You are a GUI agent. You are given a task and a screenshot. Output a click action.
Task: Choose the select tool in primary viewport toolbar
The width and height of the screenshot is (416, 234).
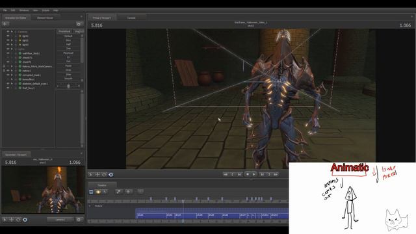point(91,174)
